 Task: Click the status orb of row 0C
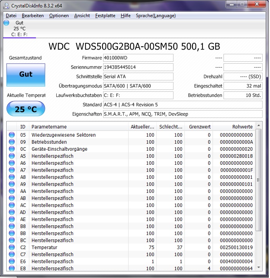point(12,149)
